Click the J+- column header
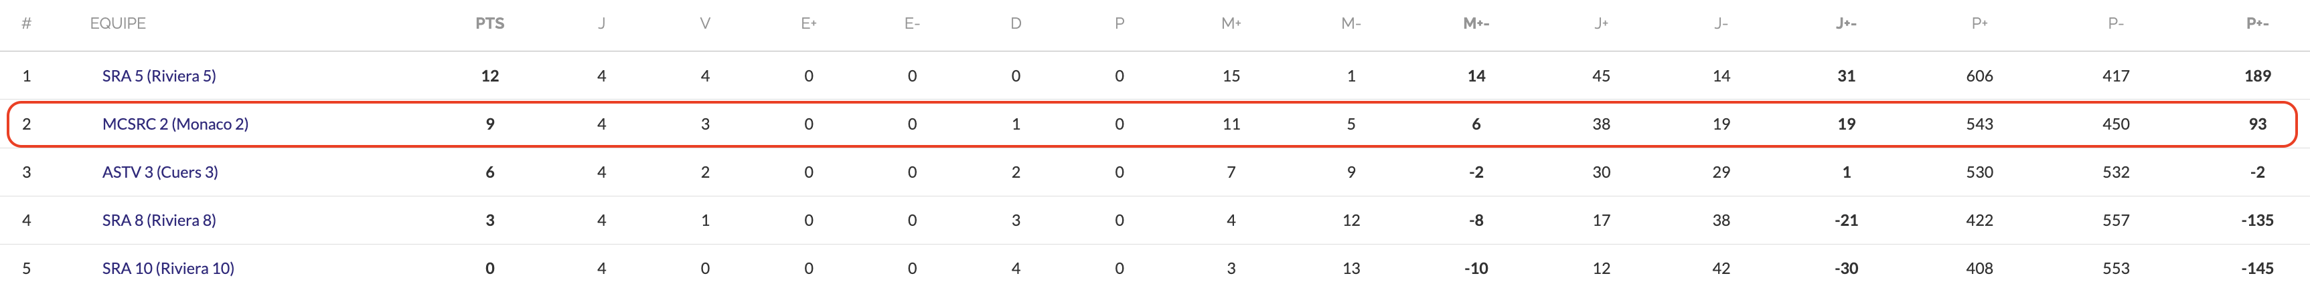 [x=1845, y=24]
